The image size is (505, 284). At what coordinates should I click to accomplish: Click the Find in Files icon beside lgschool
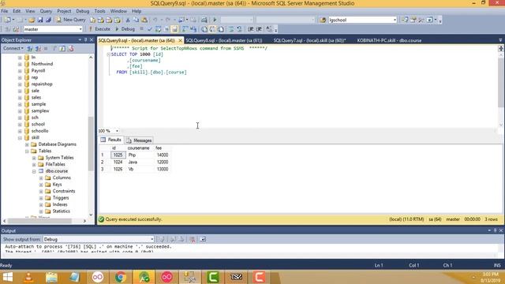323,20
